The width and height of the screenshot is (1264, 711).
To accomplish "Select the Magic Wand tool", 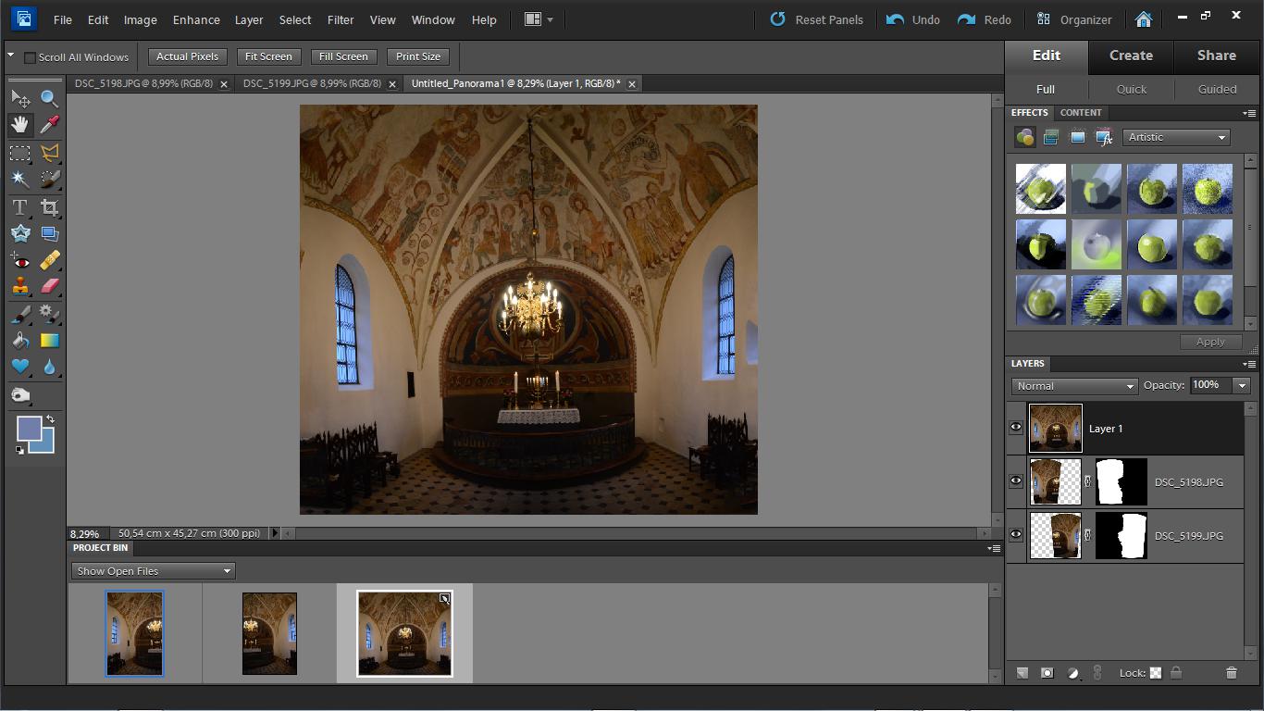I will [19, 180].
